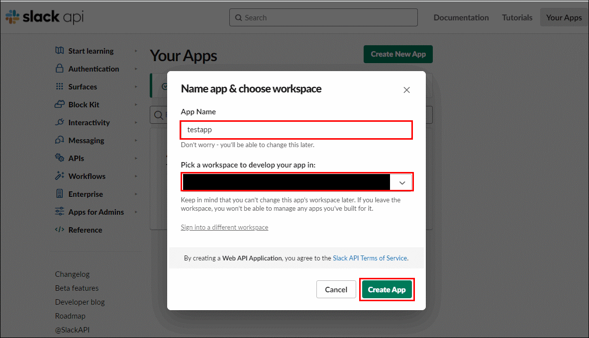This screenshot has width=589, height=338.
Task: Focus the top Search field
Action: coord(323,17)
